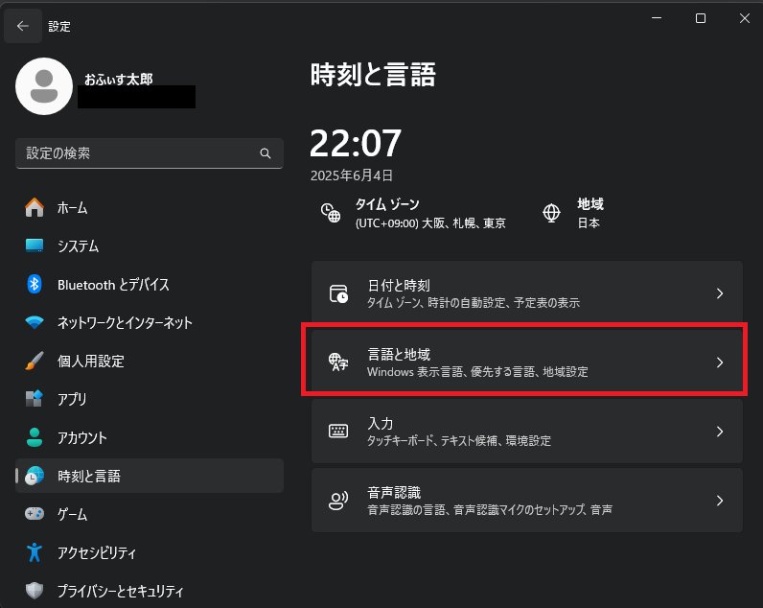Click the 地域 globe icon

[551, 213]
